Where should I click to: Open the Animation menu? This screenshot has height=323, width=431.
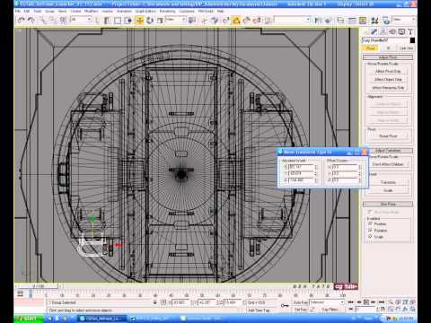(x=124, y=11)
